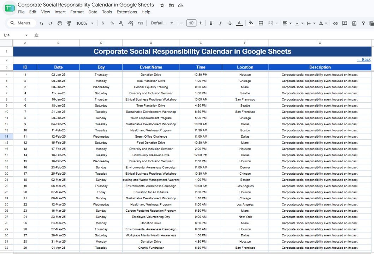This screenshot has height=254, width=374.
Task: Open the Tools menu
Action: (107, 12)
